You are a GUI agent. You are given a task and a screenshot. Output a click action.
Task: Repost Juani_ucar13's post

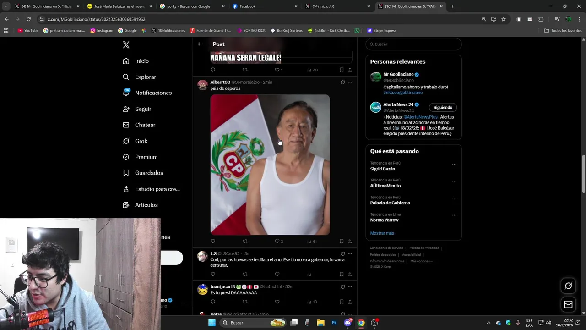point(245,302)
